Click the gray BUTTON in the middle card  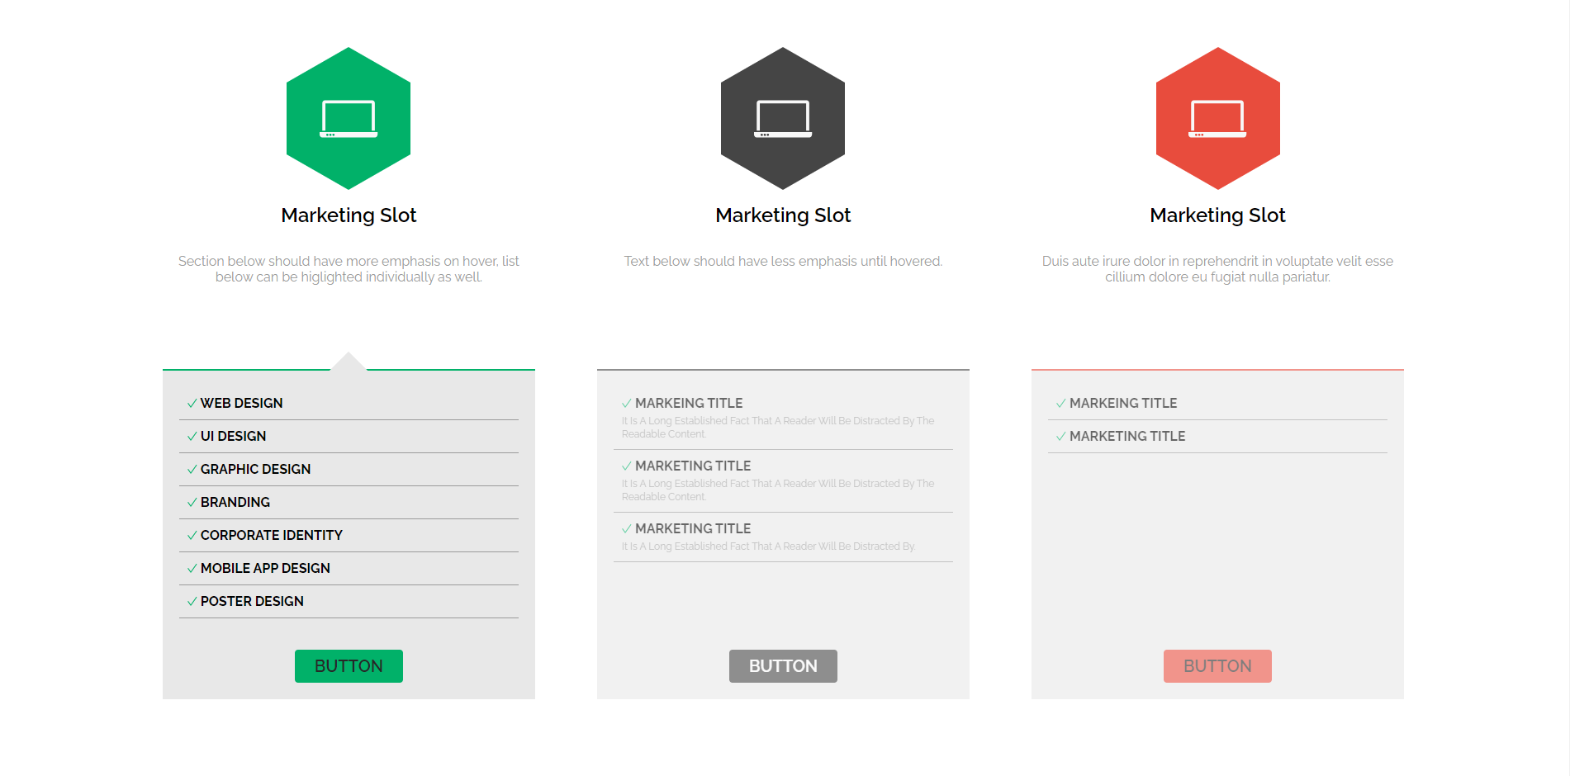point(783,666)
